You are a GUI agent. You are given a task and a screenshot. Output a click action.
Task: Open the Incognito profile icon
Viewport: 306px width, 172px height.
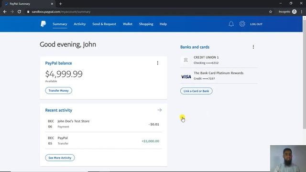(295, 11)
